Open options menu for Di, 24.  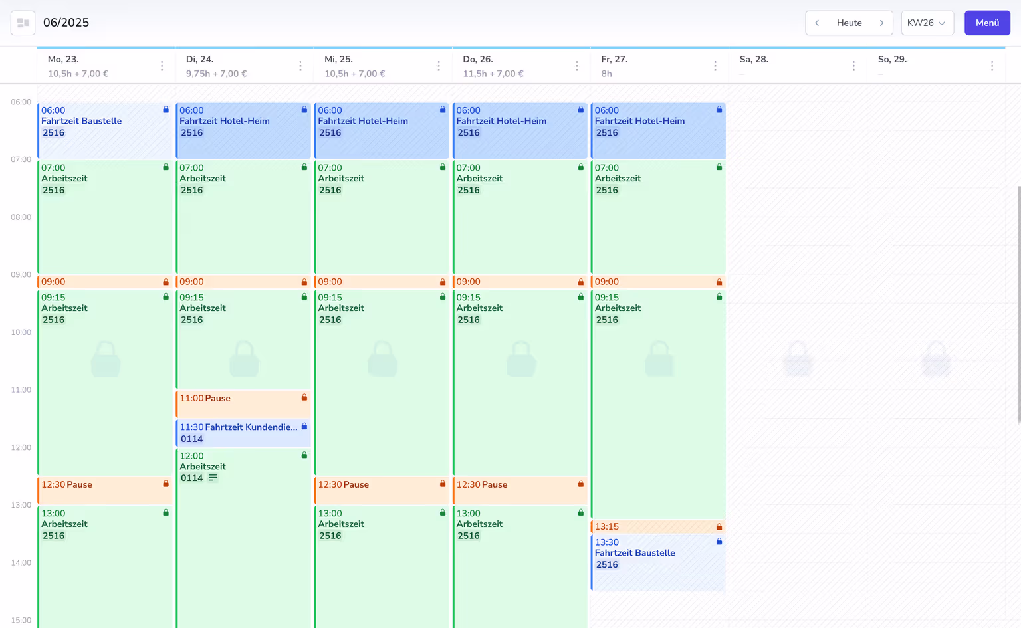click(300, 66)
